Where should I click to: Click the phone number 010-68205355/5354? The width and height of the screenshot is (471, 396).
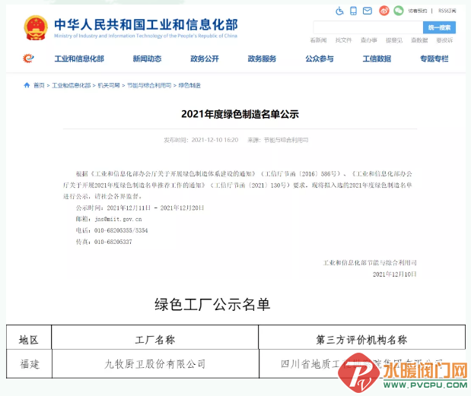click(x=121, y=230)
